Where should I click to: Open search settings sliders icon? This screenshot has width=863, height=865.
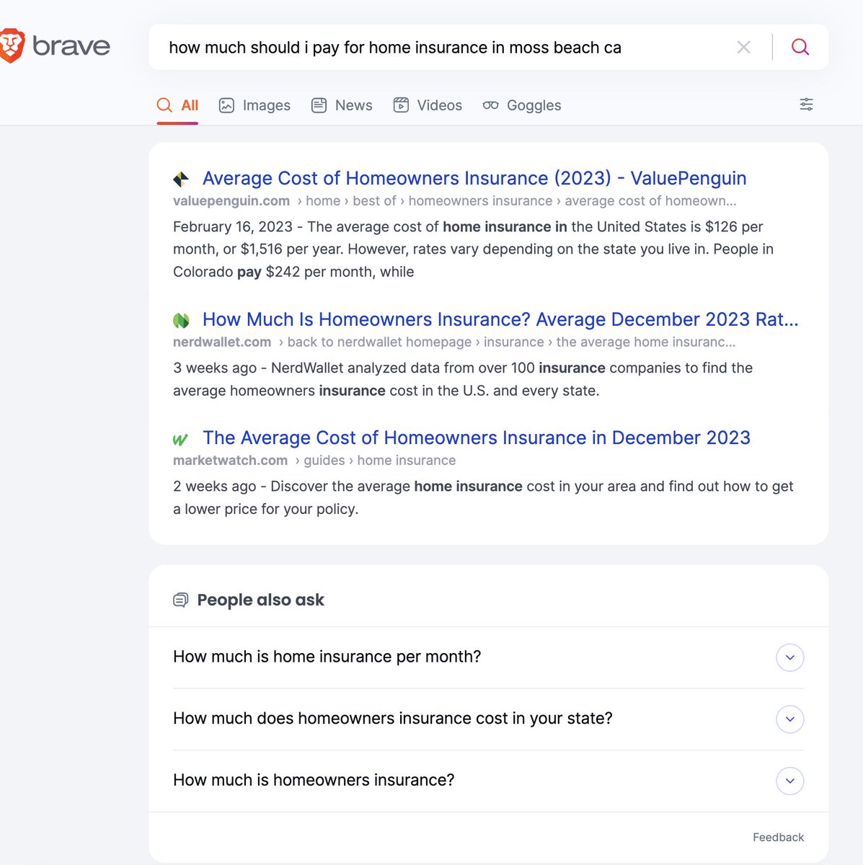[806, 105]
